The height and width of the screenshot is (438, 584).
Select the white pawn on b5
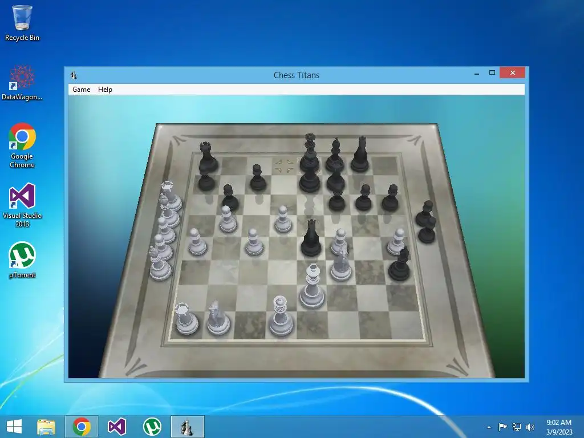(227, 219)
